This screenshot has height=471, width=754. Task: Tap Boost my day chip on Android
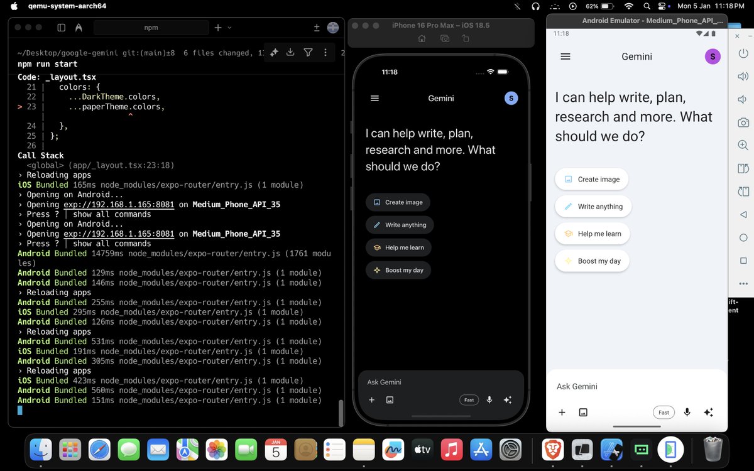[x=592, y=261]
